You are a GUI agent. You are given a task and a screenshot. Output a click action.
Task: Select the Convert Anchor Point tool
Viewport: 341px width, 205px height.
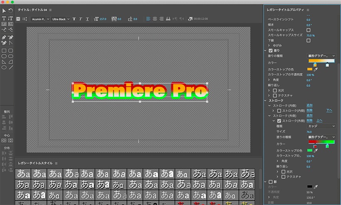point(11,43)
